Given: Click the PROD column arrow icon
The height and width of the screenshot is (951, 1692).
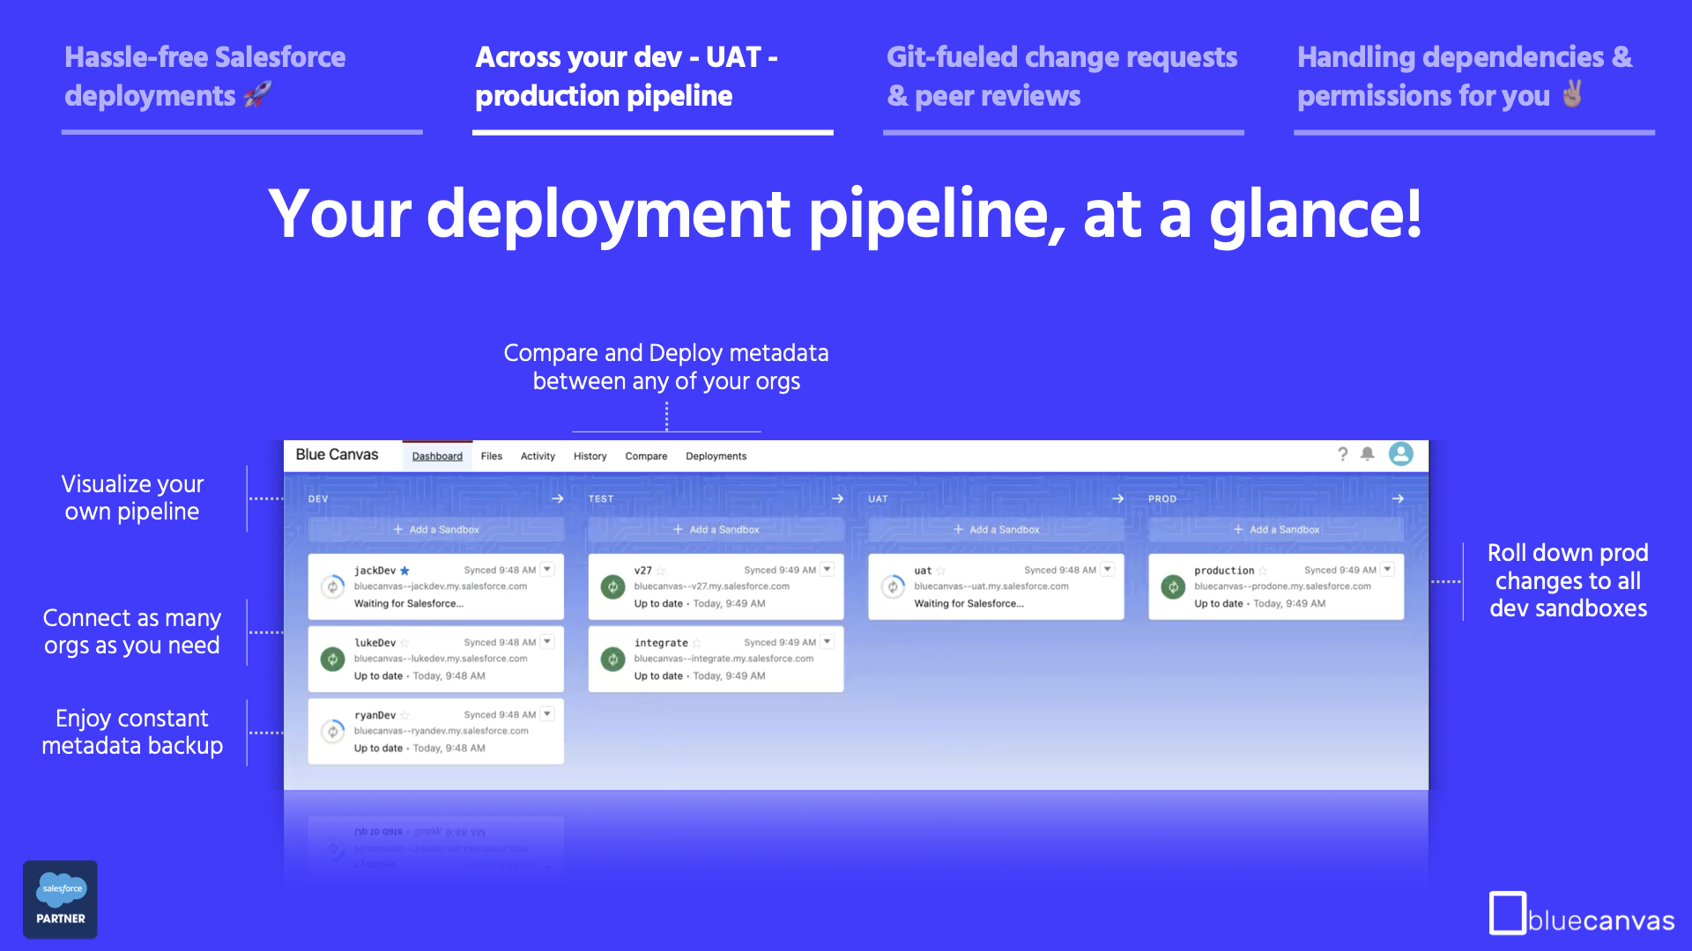Looking at the screenshot, I should tap(1399, 498).
